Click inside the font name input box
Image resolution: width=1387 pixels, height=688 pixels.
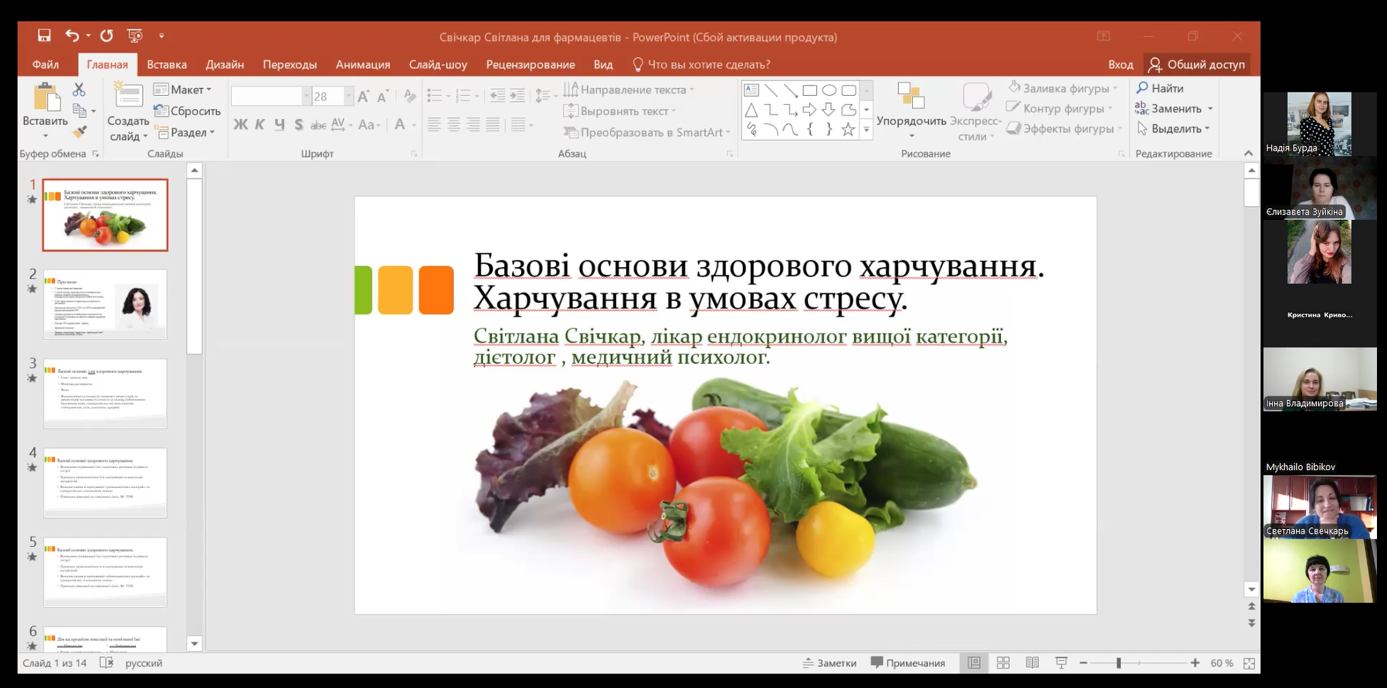click(x=266, y=97)
